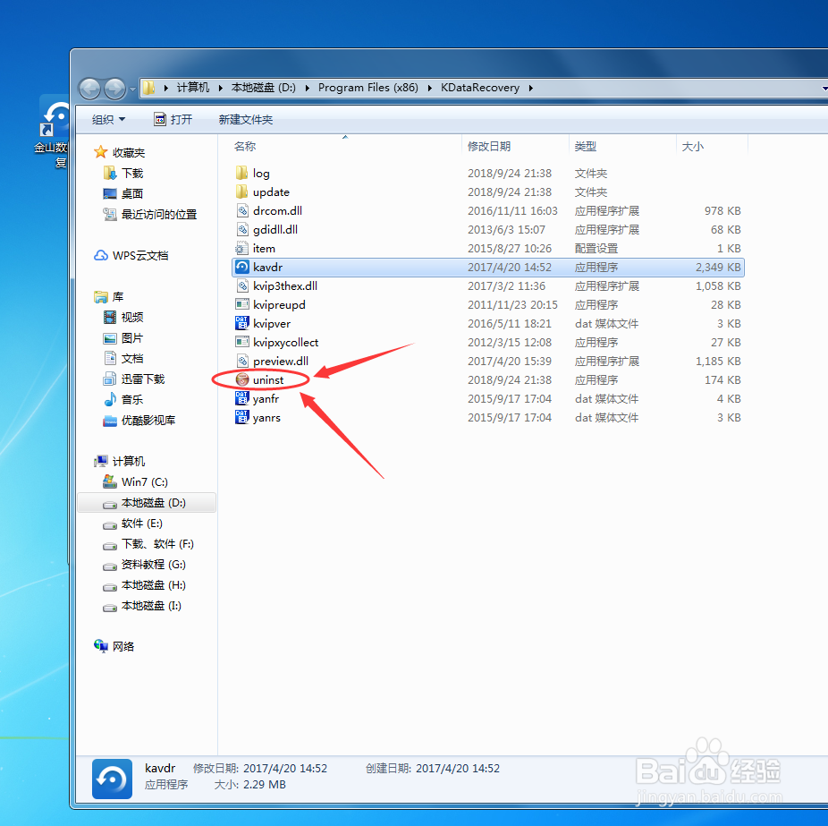Open the recent pages history dropdown arrow
The height and width of the screenshot is (826, 828).
132,89
